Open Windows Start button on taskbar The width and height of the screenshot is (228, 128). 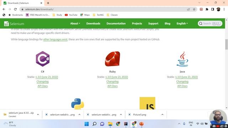pyautogui.click(x=87, y=124)
